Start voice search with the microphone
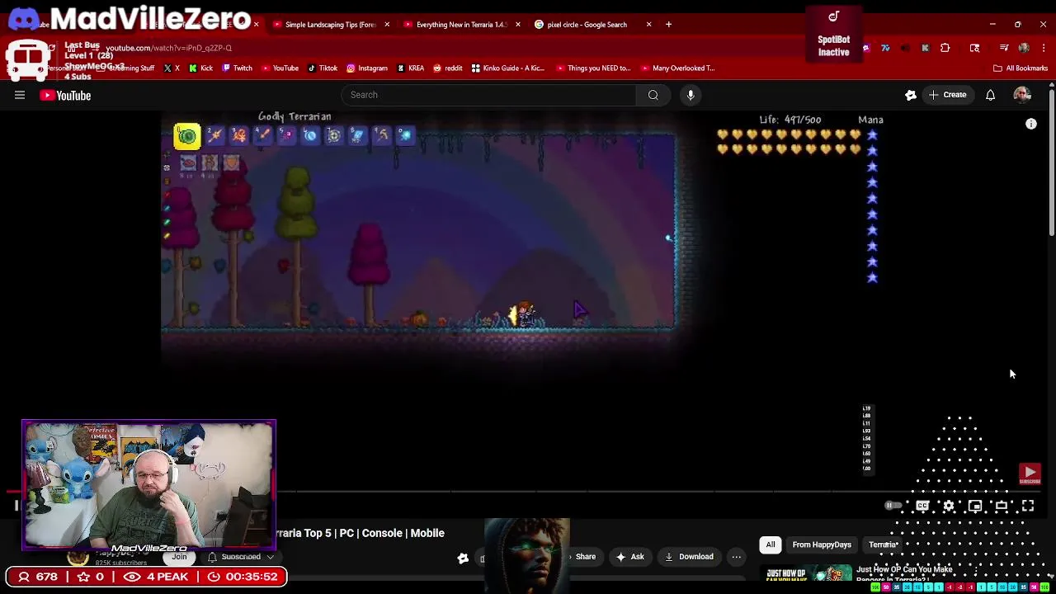Image resolution: width=1056 pixels, height=594 pixels. tap(691, 95)
